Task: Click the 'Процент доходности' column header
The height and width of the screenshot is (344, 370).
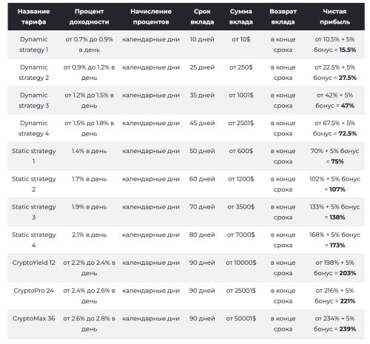Action: (89, 17)
